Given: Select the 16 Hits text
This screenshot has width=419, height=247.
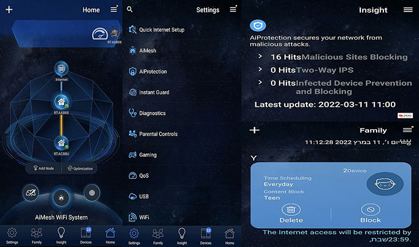Looking at the screenshot, I should point(286,57).
